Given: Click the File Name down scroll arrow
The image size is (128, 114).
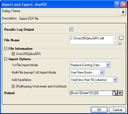Looking at the screenshot, I should (x=115, y=42).
